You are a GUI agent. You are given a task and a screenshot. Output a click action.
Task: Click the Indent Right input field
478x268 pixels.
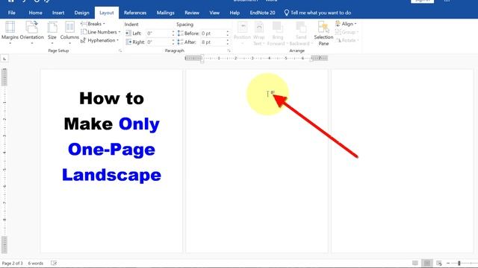(158, 42)
